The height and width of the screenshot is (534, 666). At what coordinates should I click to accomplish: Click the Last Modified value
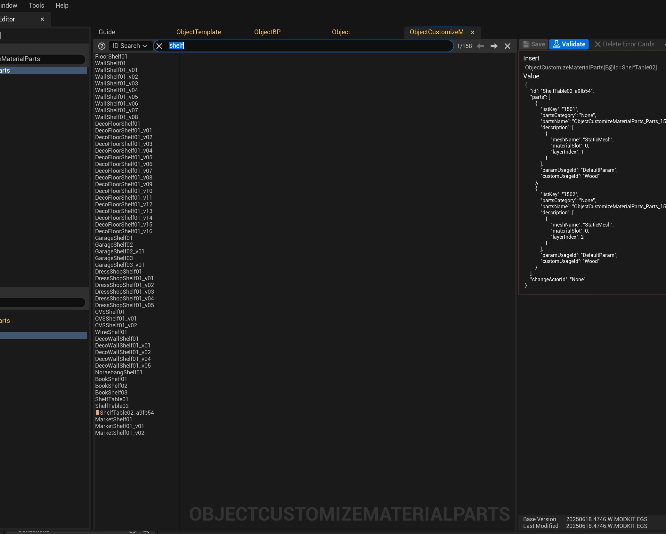pyautogui.click(x=606, y=526)
